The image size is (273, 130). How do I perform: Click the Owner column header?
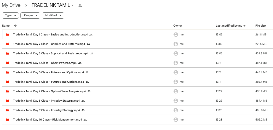[x=178, y=26]
